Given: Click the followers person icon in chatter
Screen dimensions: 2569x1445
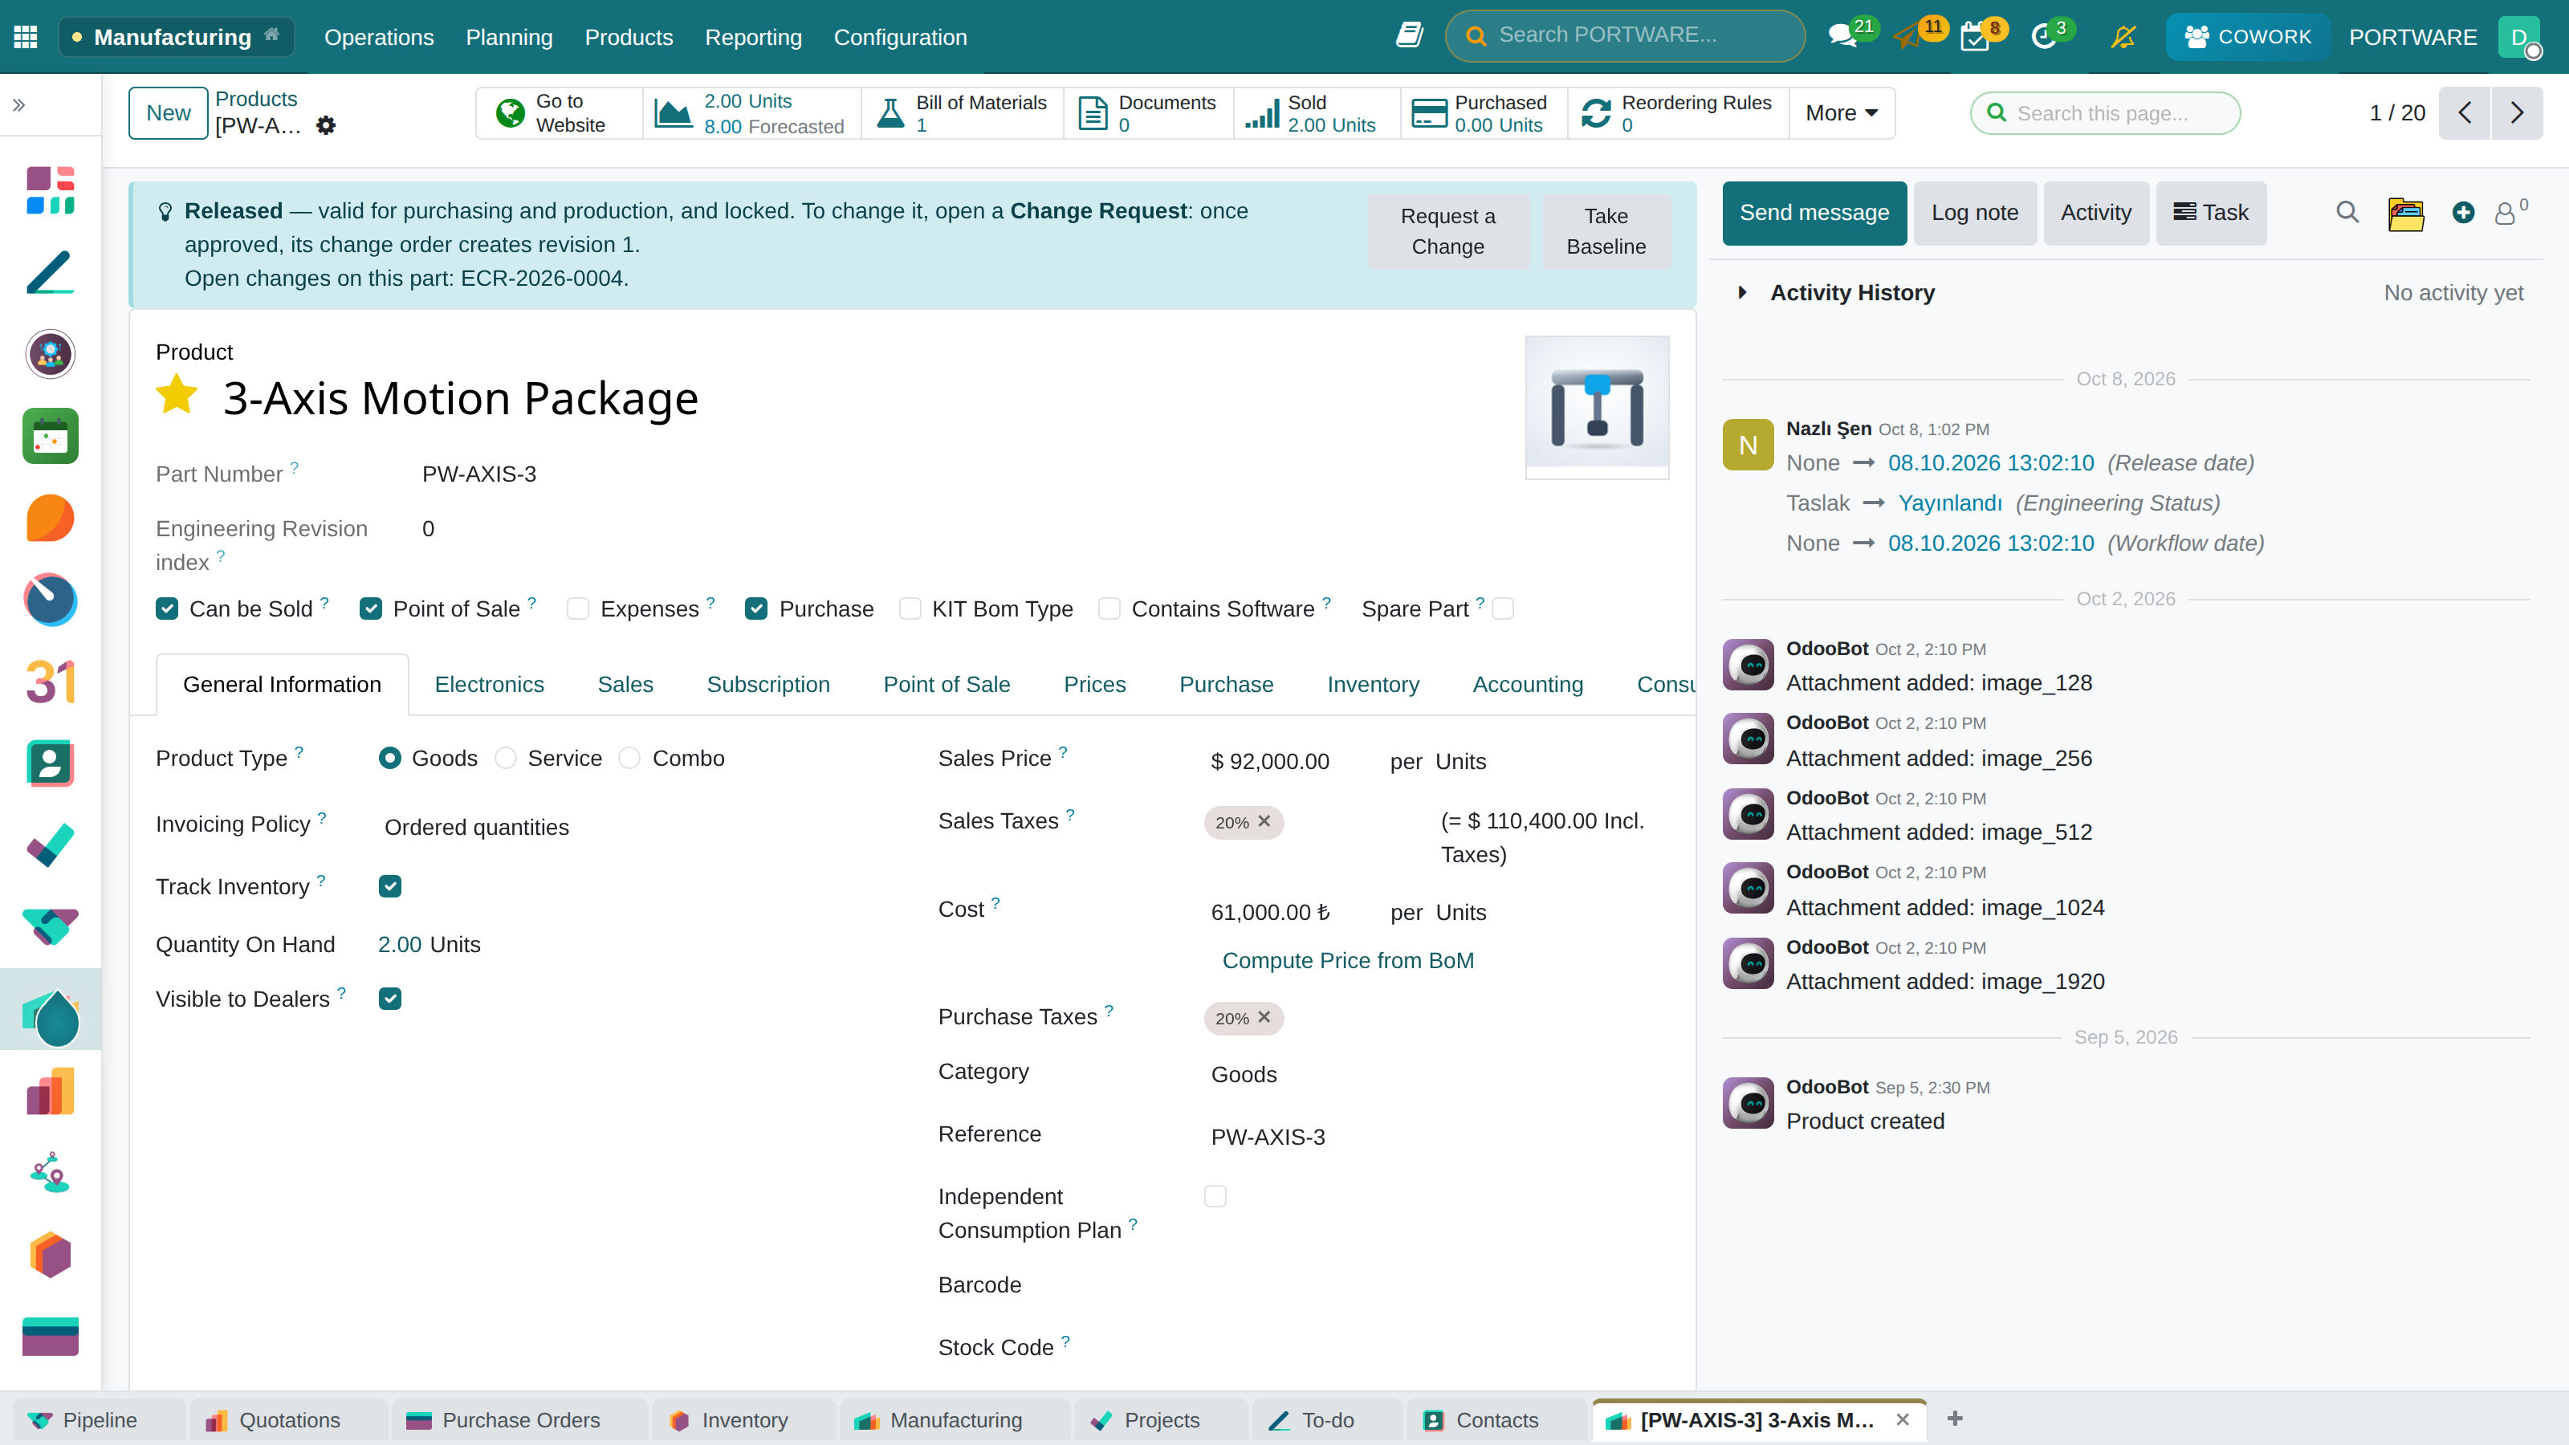Looking at the screenshot, I should pyautogui.click(x=2505, y=213).
